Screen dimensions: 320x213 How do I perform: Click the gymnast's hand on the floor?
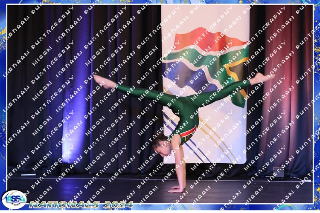point(176,190)
